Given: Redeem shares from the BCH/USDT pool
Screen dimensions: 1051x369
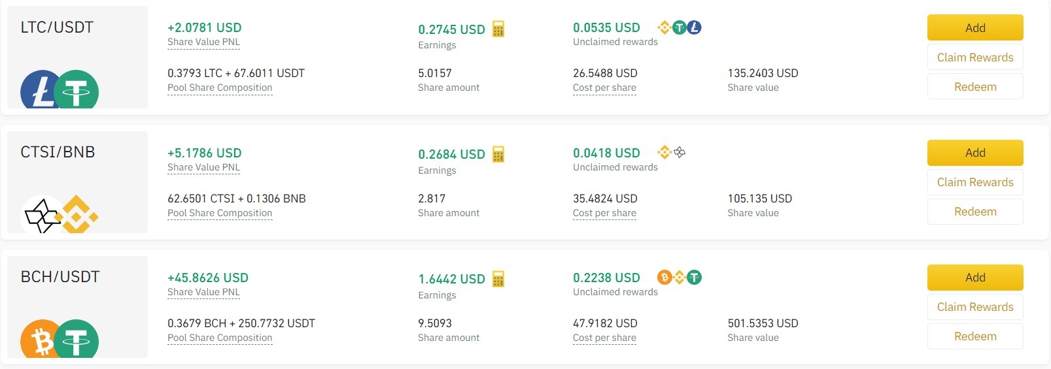Looking at the screenshot, I should [x=975, y=336].
